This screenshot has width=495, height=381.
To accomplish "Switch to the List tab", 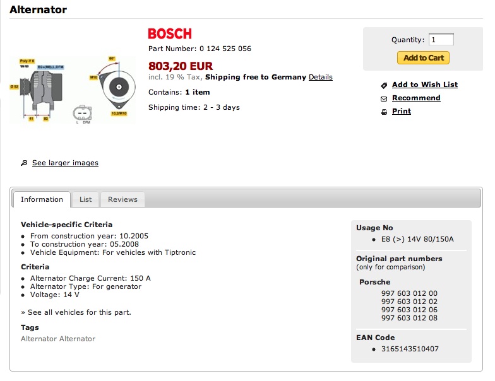I will tap(86, 199).
